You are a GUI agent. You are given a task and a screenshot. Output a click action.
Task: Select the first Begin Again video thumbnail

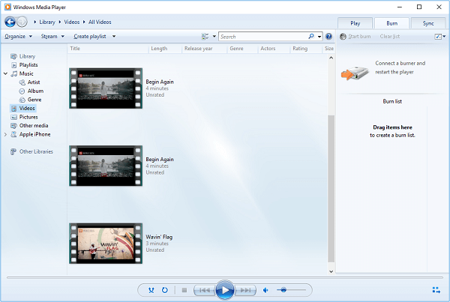click(106, 88)
